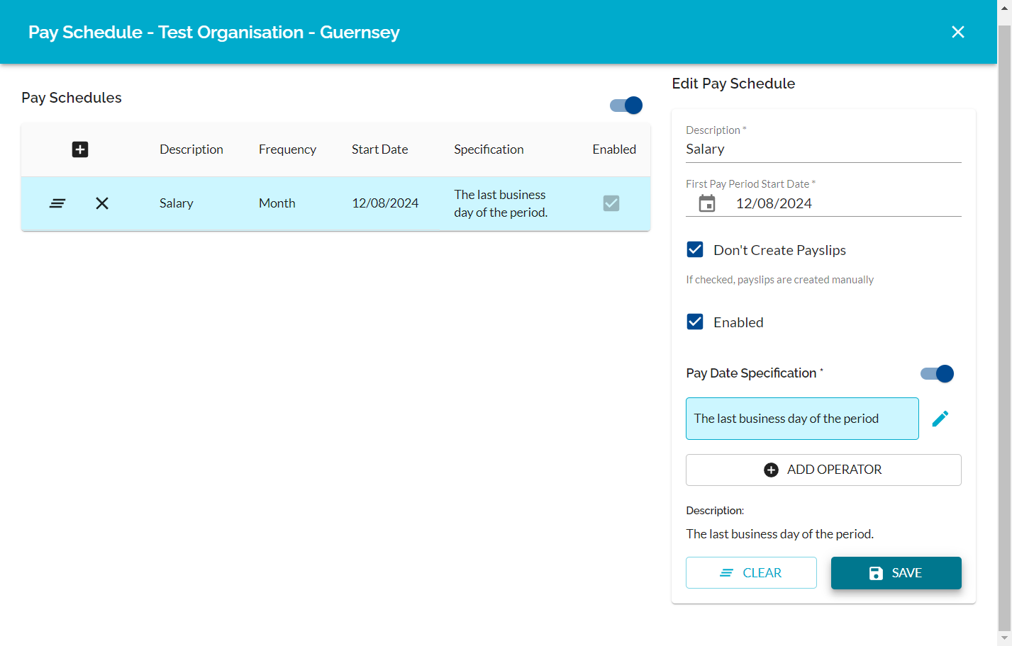Add a new pay schedule with plus icon
Screen dimensions: 1012x646
(80, 149)
